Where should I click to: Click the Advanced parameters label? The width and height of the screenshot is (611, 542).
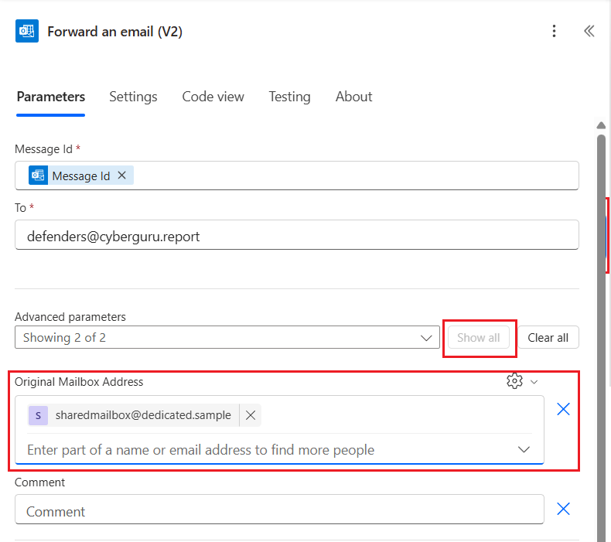pyautogui.click(x=70, y=317)
